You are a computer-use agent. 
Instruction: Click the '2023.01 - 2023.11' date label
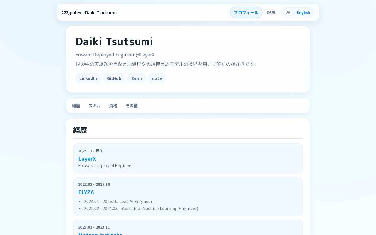click(94, 227)
